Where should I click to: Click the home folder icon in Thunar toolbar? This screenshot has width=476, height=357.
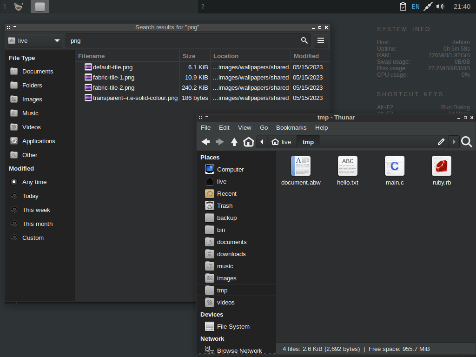[249, 142]
